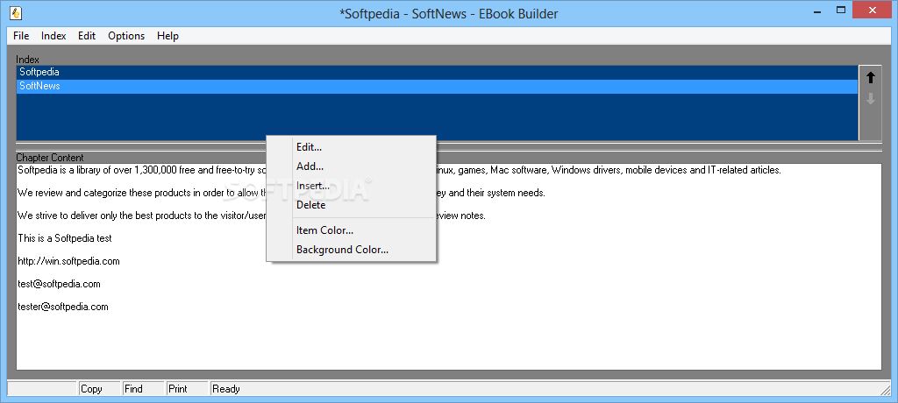Choose Insert... from the context menu
The image size is (898, 403).
(x=352, y=186)
